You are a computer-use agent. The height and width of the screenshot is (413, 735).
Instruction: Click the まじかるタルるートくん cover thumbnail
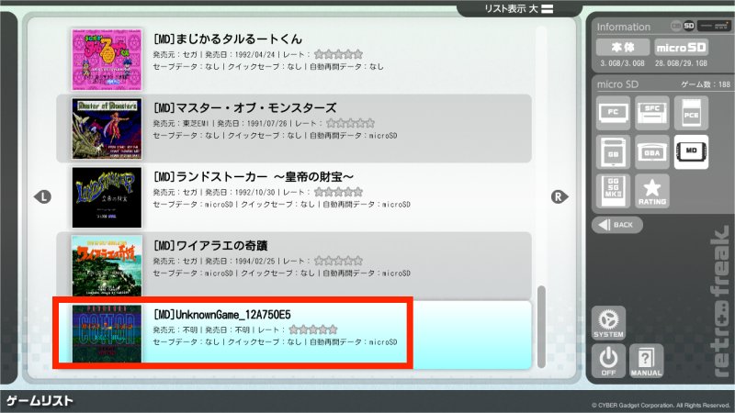coord(107,60)
